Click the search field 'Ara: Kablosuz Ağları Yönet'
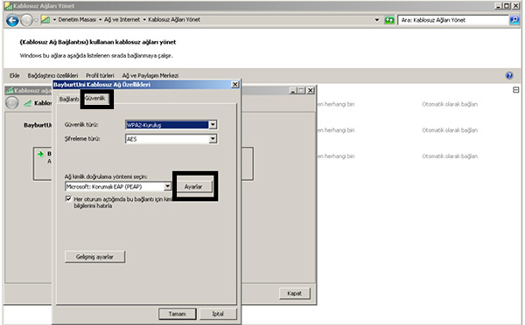 [x=453, y=20]
